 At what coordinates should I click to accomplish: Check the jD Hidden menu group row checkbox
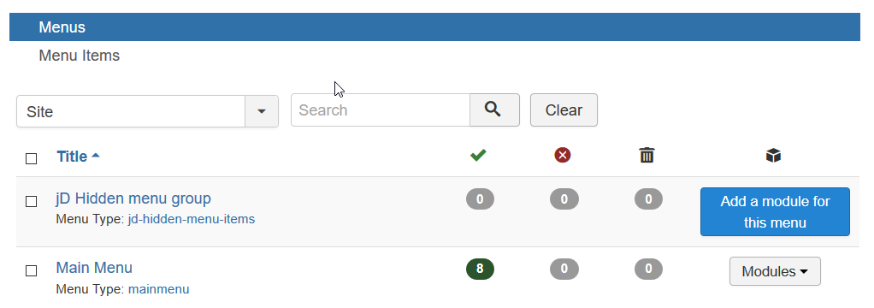[x=32, y=201]
